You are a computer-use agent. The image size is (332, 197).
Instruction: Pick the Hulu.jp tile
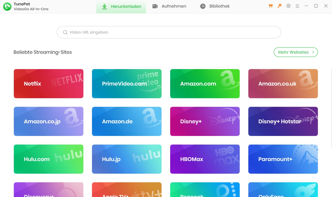tap(127, 159)
